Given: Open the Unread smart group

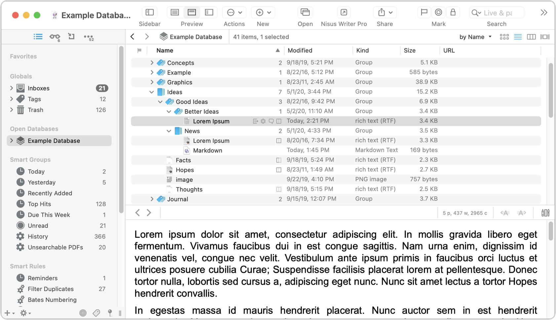Looking at the screenshot, I should (x=59, y=226).
